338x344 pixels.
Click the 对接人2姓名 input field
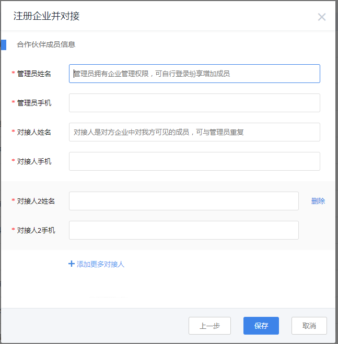click(x=183, y=201)
